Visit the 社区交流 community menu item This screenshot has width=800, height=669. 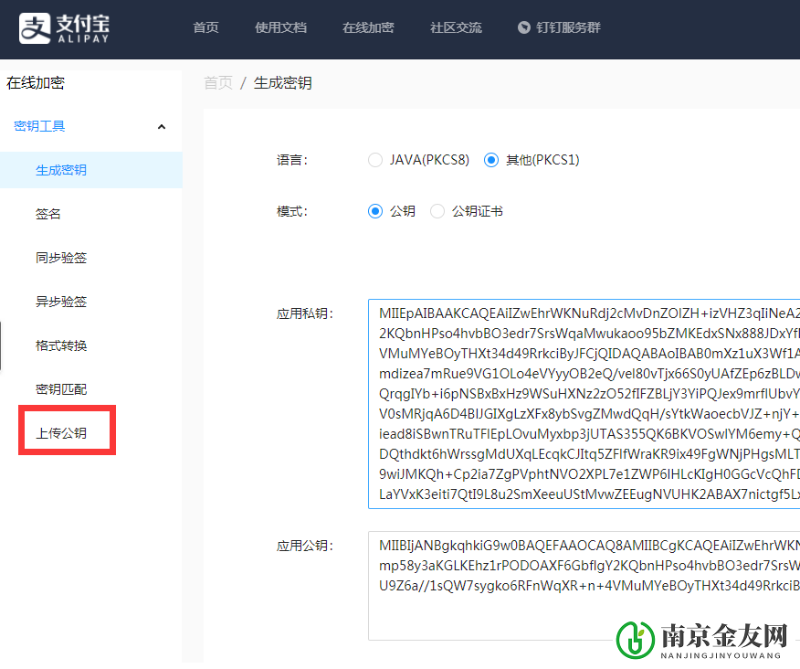pyautogui.click(x=456, y=27)
